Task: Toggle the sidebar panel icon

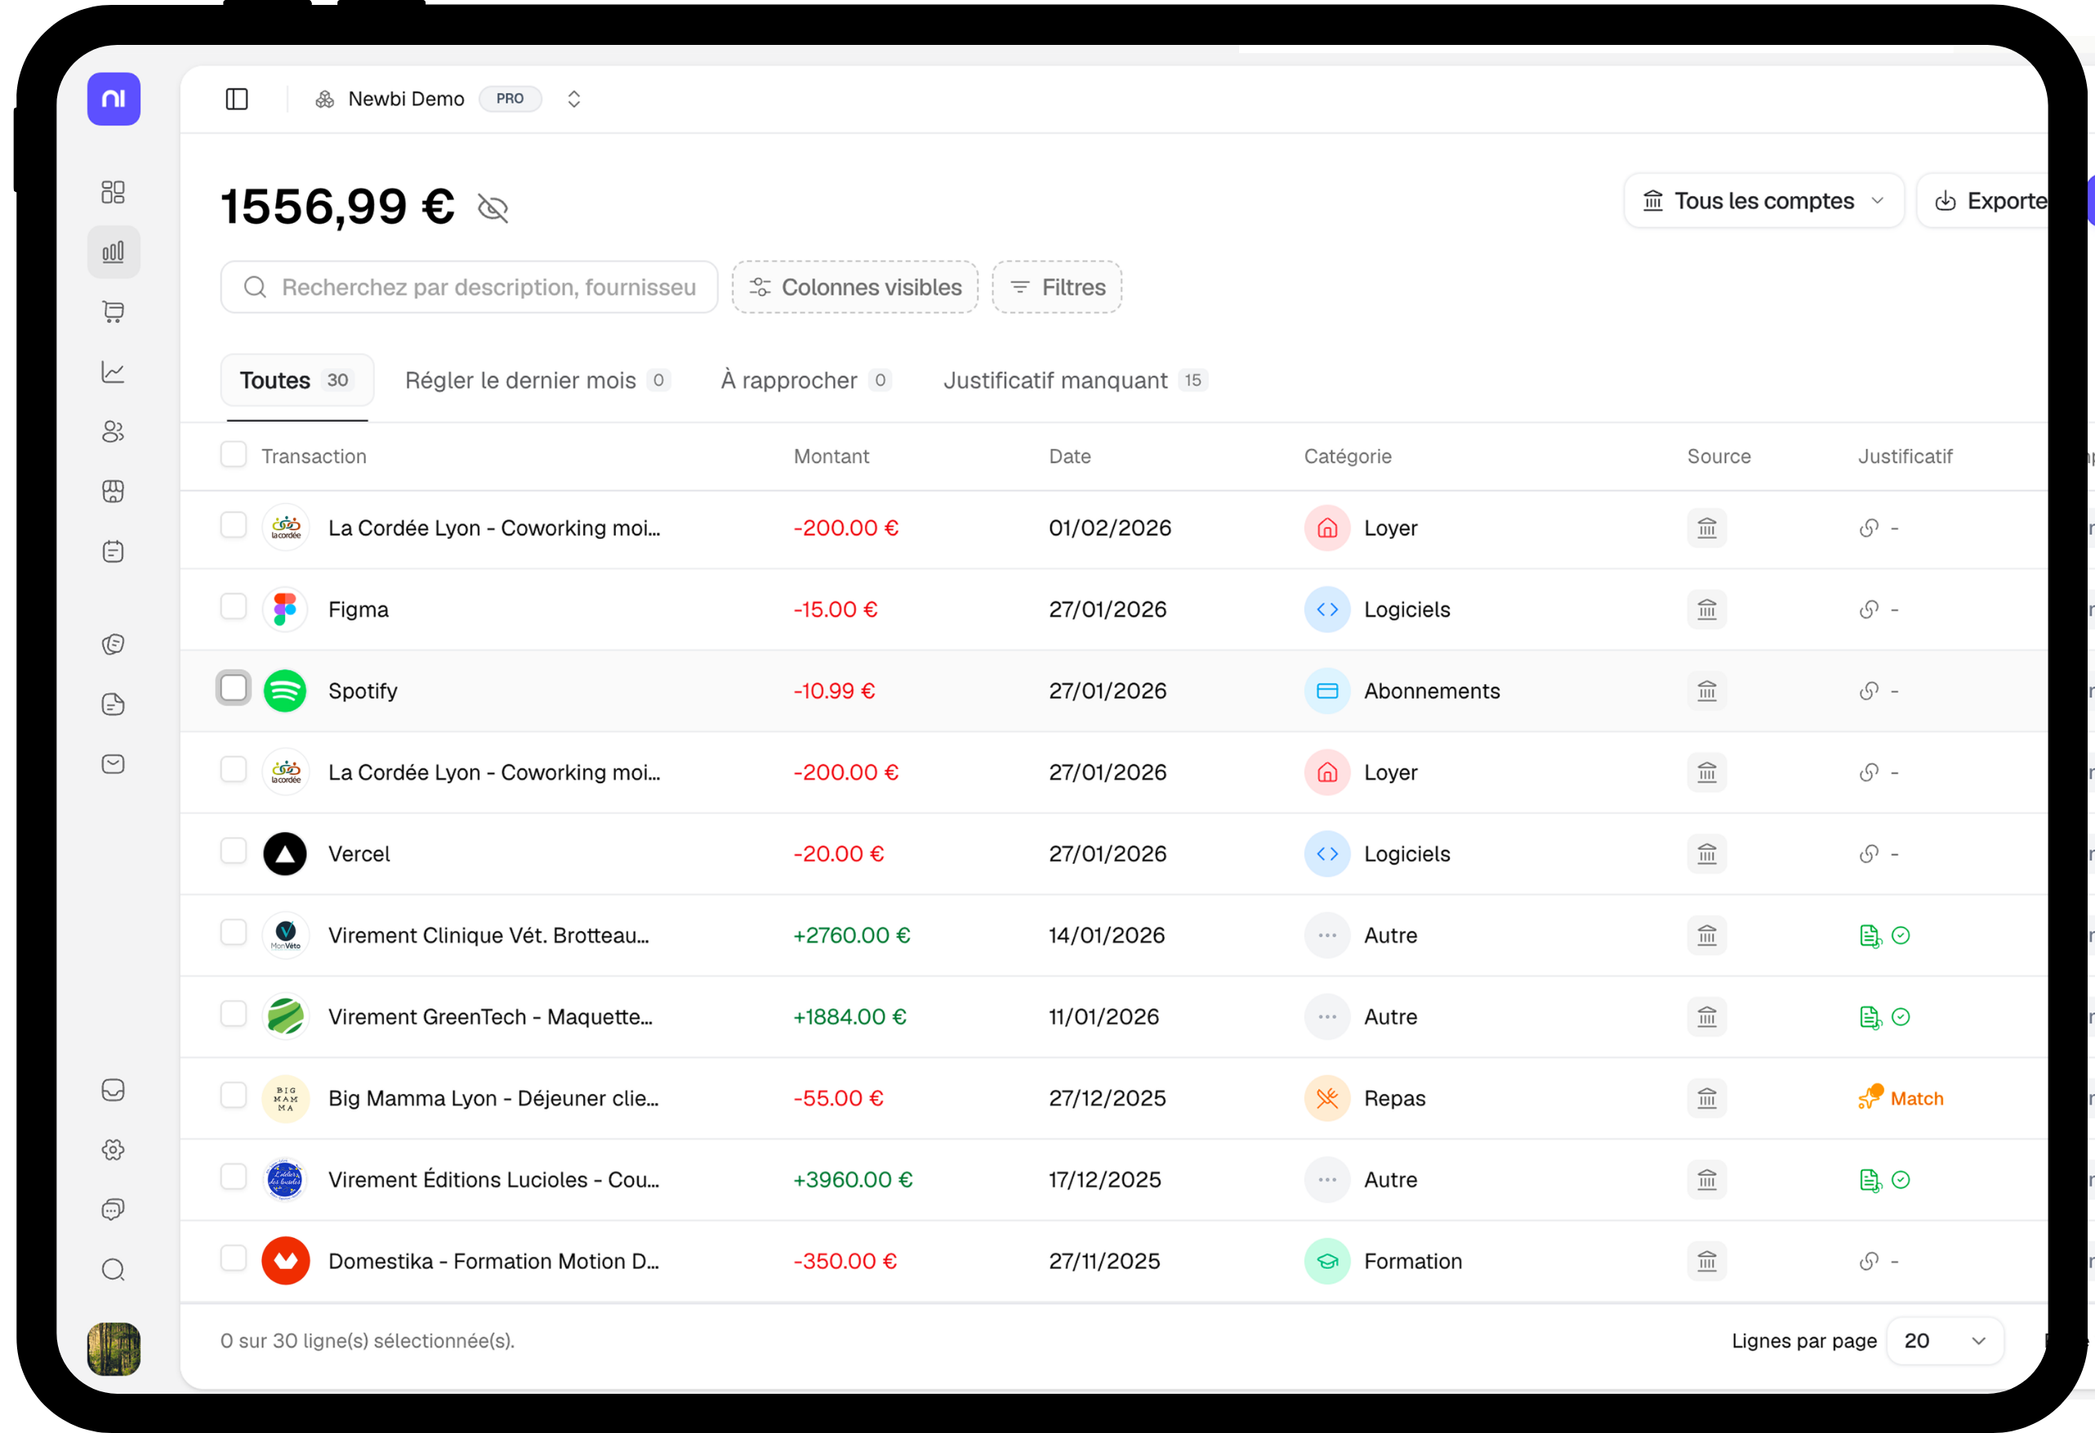Action: point(237,99)
